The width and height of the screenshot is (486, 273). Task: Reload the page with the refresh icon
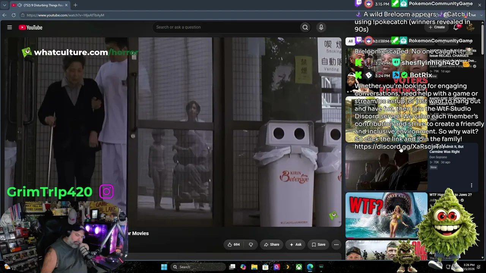coord(14,15)
